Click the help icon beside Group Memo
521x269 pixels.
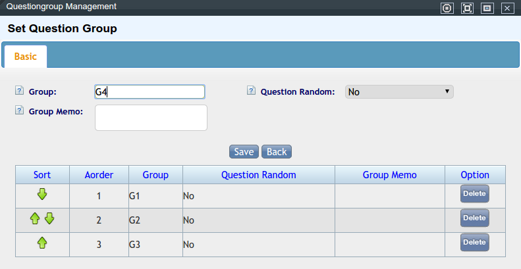(x=19, y=110)
